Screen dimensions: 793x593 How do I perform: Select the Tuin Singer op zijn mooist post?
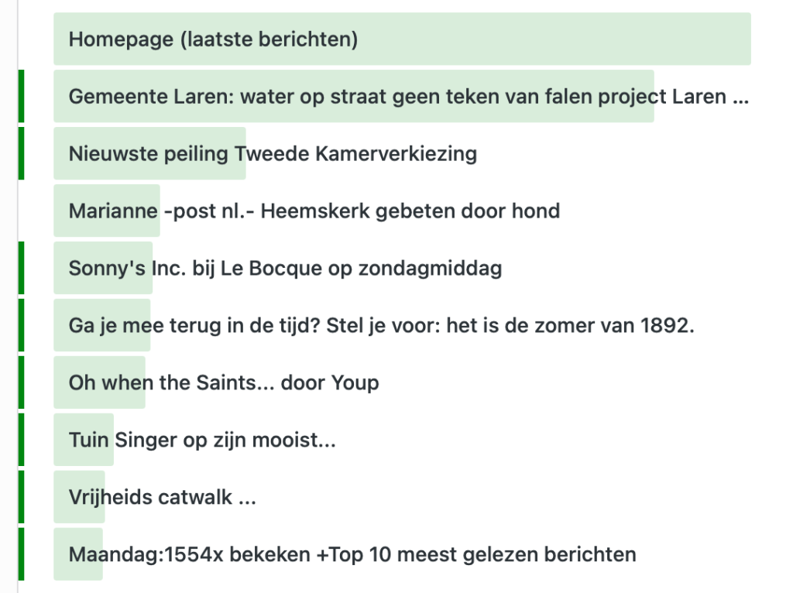pos(202,440)
